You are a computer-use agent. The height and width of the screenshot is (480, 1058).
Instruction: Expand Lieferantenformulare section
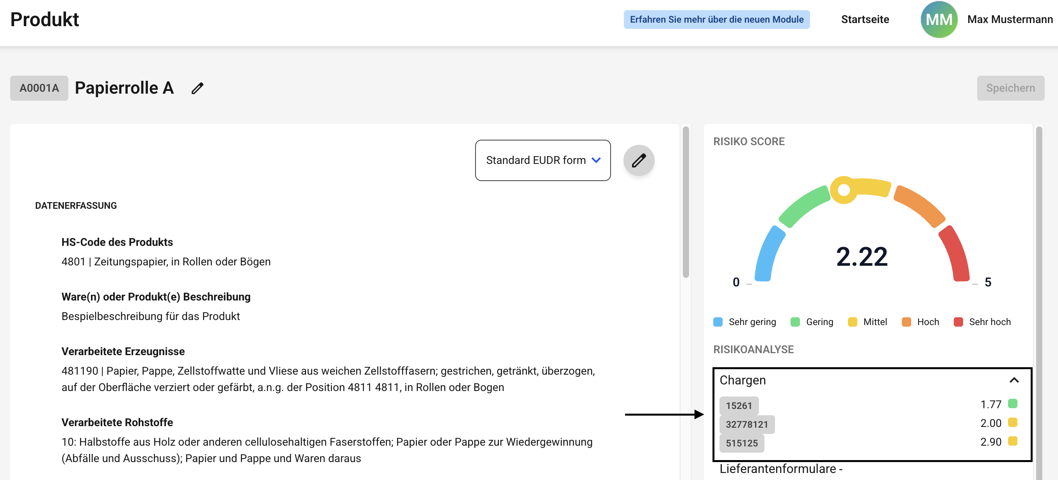781,469
